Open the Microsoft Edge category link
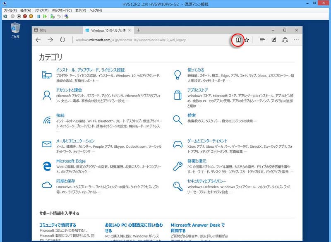 click(71, 161)
